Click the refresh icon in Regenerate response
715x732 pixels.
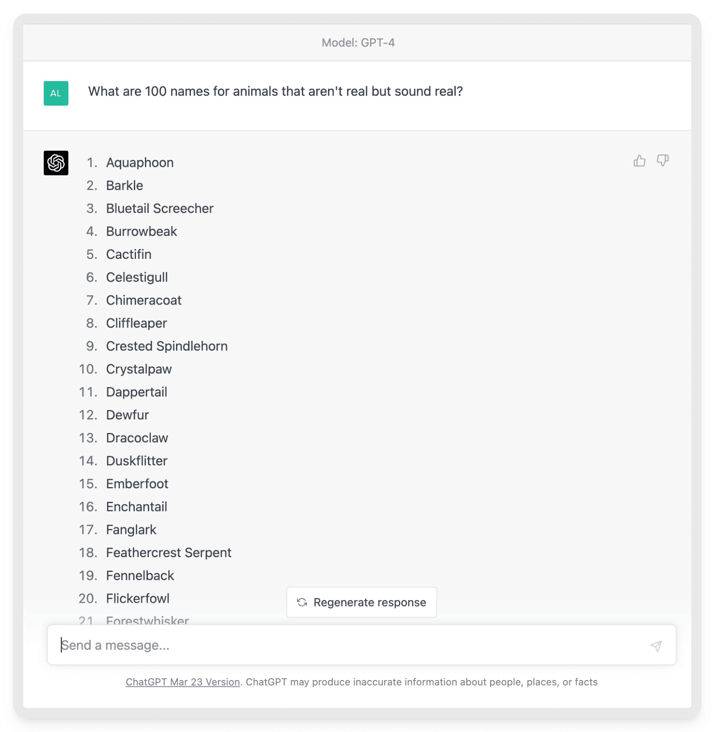coord(302,602)
